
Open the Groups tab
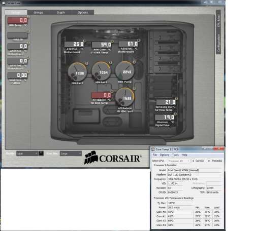click(x=38, y=12)
